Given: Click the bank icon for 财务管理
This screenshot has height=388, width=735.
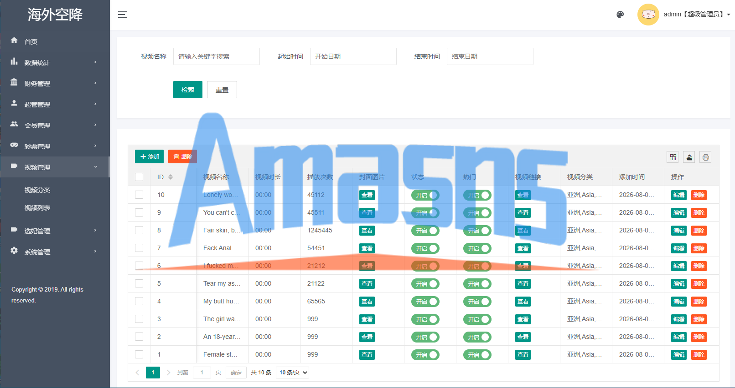Looking at the screenshot, I should (x=14, y=82).
